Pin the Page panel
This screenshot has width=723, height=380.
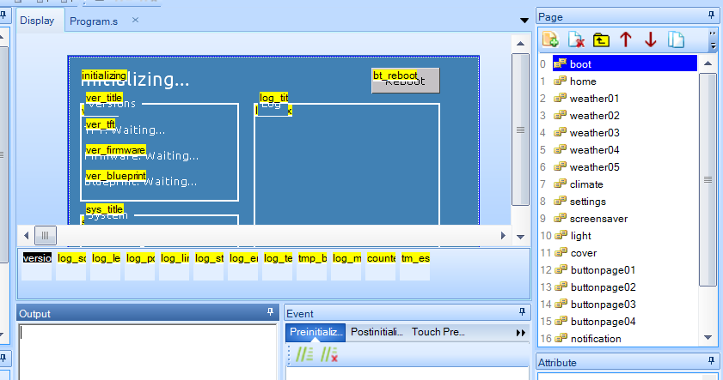712,16
